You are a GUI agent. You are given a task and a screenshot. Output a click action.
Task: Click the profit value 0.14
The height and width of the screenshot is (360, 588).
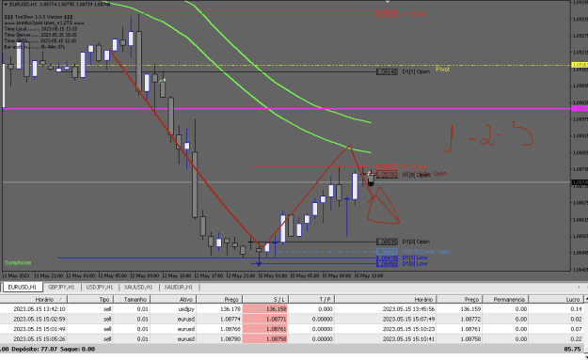[x=576, y=309]
